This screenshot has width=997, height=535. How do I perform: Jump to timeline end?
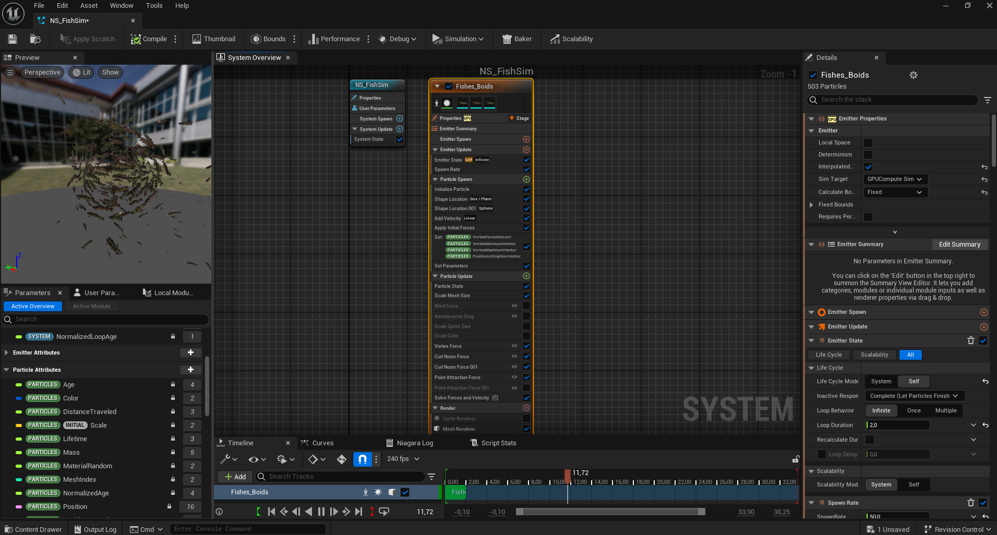point(358,512)
